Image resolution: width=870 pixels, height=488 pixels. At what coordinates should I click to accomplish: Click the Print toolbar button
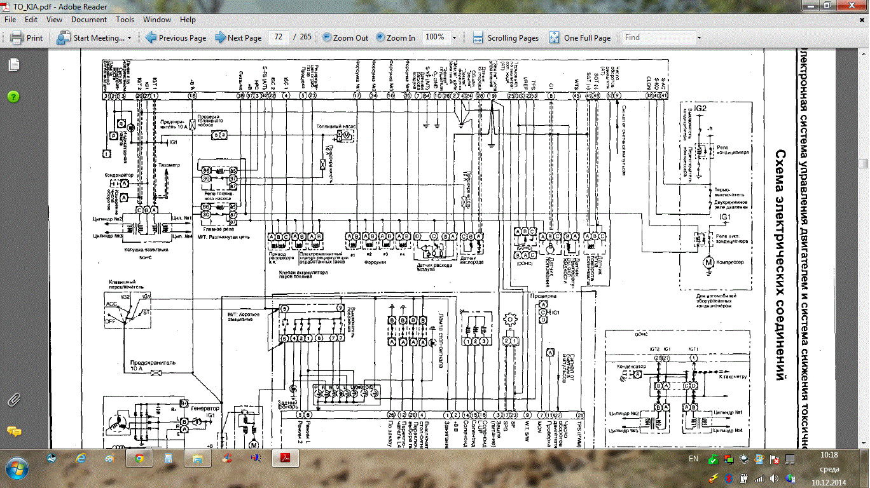coord(26,37)
